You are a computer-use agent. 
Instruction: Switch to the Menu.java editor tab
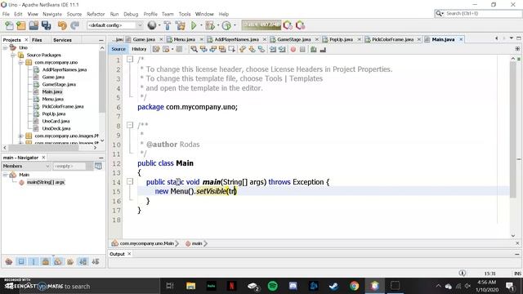184,39
